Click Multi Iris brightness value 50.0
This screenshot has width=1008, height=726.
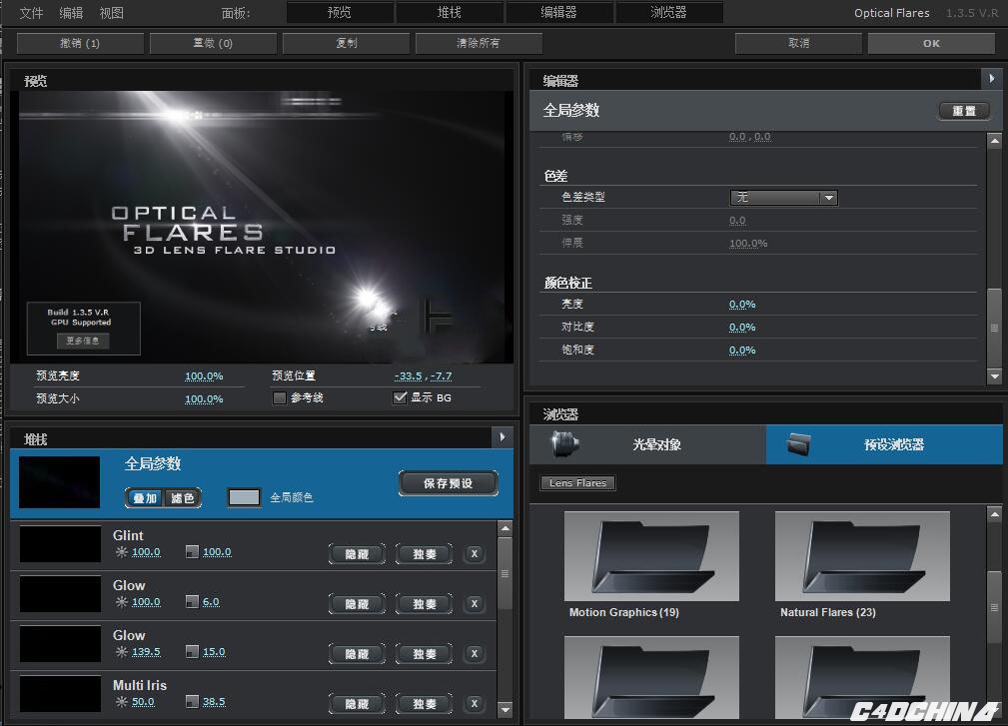tap(143, 702)
